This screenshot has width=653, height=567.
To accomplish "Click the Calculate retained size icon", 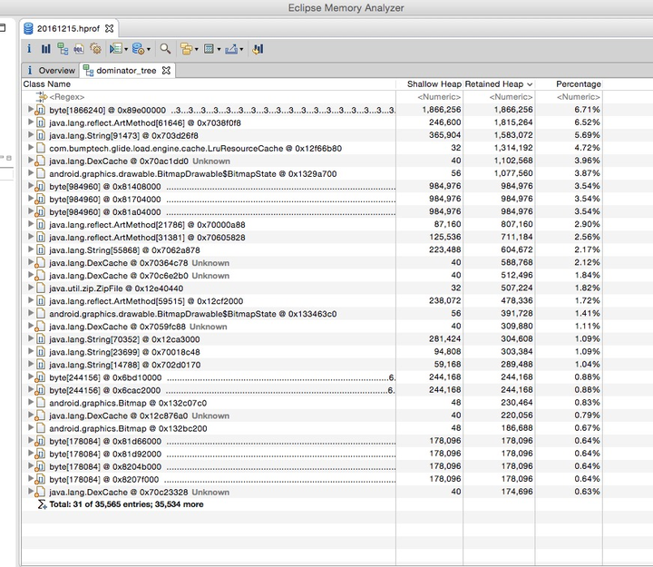I will click(x=209, y=49).
